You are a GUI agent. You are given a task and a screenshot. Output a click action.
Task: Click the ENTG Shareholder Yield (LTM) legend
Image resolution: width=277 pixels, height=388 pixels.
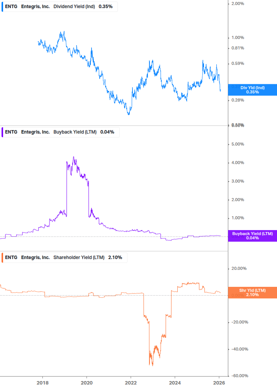(65, 258)
